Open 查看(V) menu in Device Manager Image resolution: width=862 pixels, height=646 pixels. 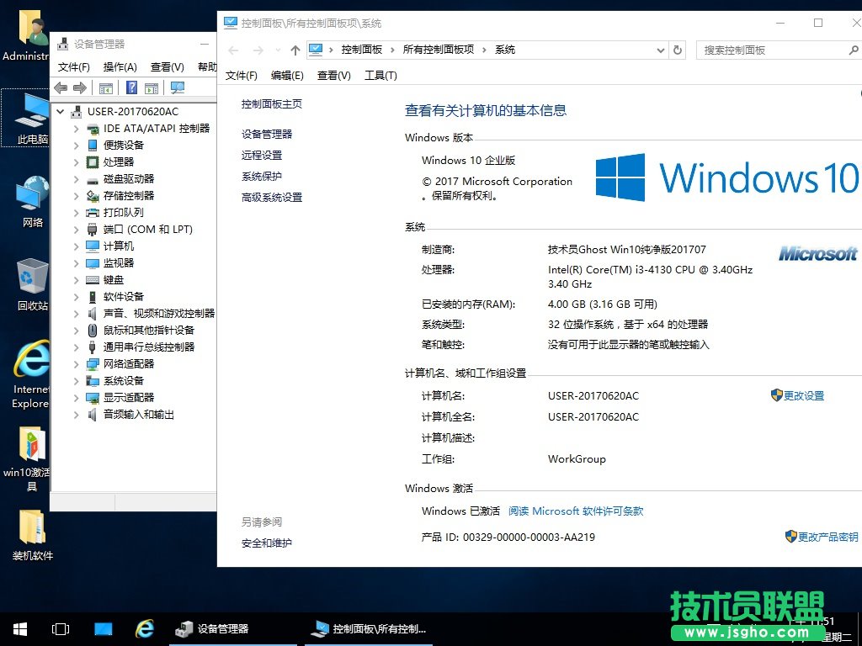click(x=168, y=67)
